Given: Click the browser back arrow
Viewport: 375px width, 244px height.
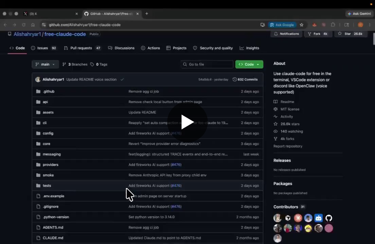Looking at the screenshot, I should (5, 25).
